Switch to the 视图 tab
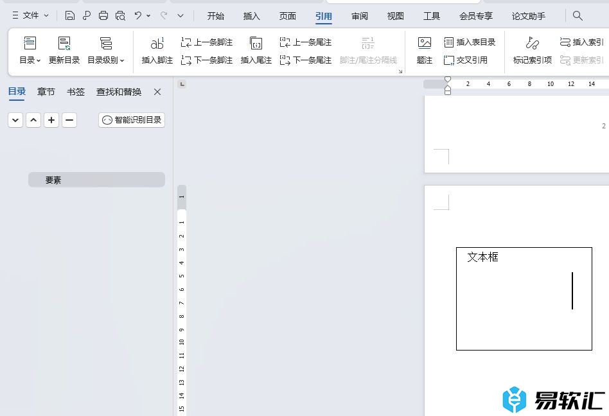This screenshot has height=416, width=609. click(395, 16)
